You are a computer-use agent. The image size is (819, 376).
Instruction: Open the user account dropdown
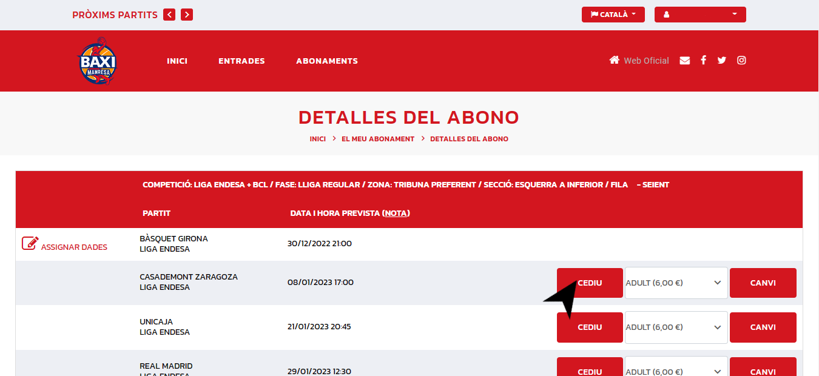(700, 15)
